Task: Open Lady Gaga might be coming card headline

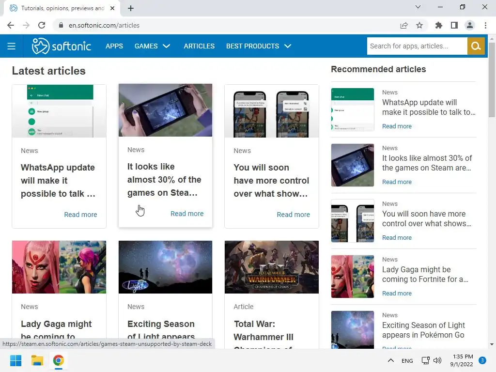Action: coord(56,330)
